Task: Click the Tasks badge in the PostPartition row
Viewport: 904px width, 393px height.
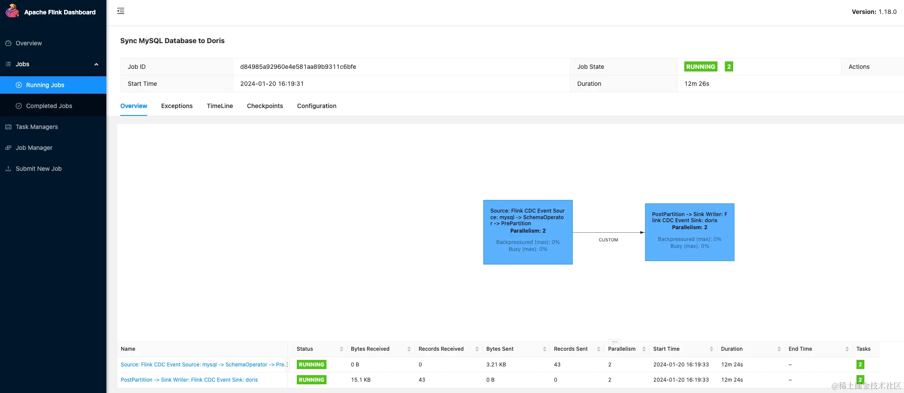Action: pos(860,379)
